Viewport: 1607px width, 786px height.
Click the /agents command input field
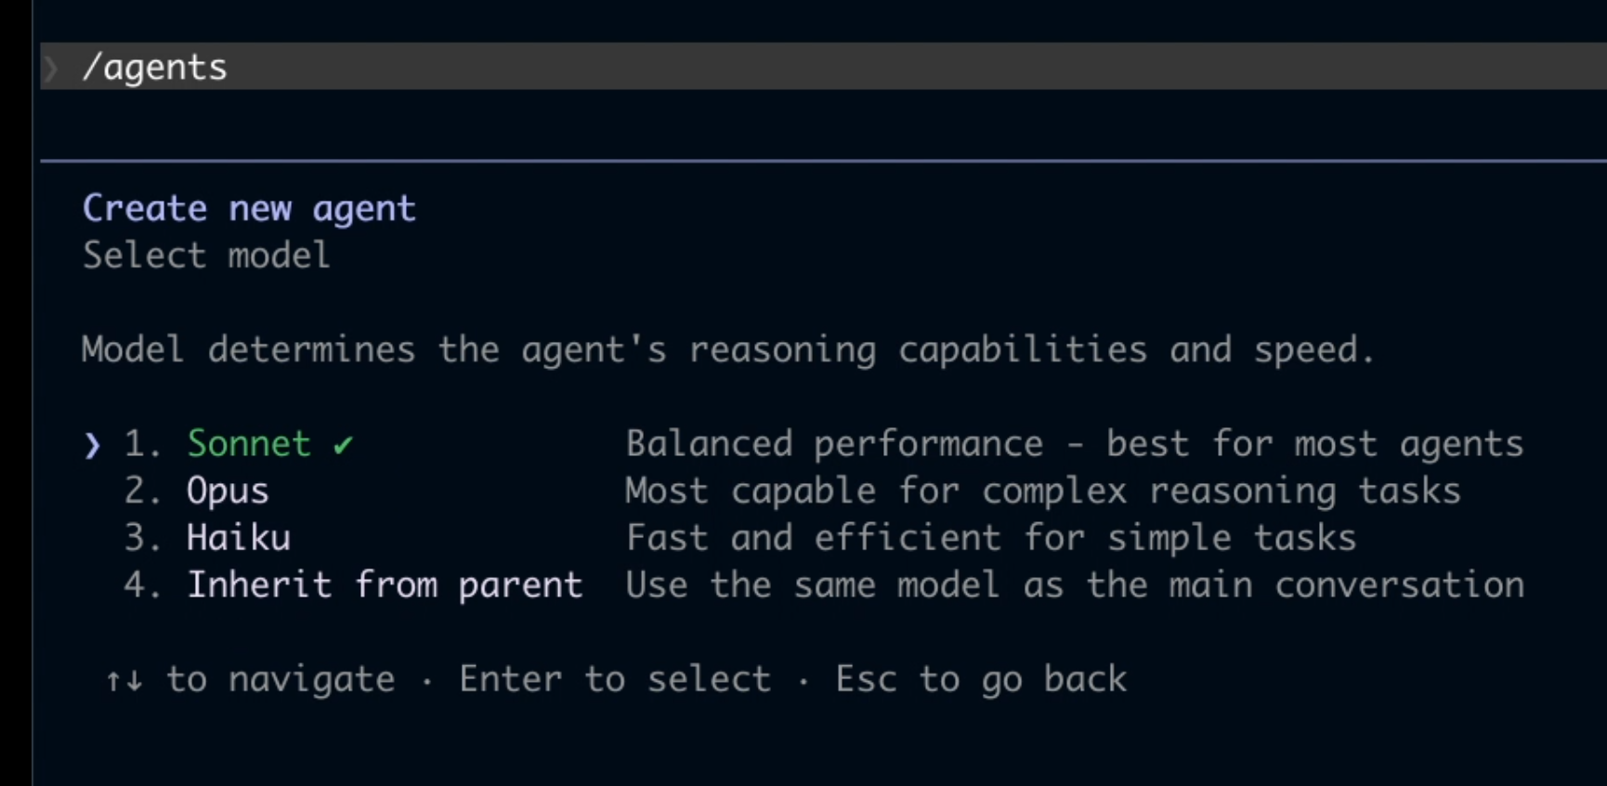pos(823,67)
